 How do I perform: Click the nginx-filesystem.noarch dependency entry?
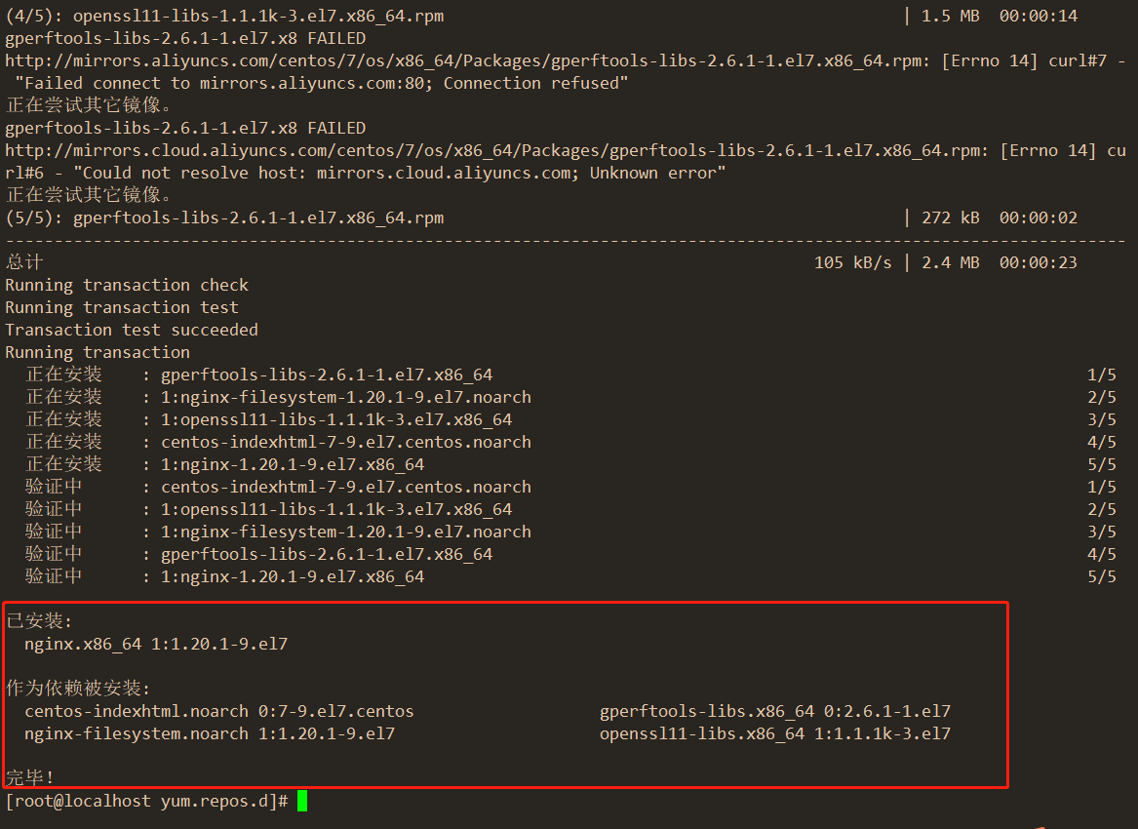(x=210, y=733)
